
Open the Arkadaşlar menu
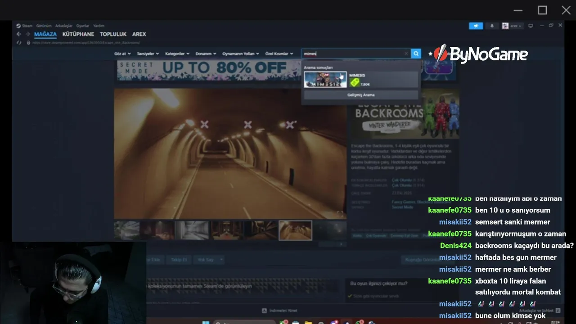pyautogui.click(x=64, y=26)
